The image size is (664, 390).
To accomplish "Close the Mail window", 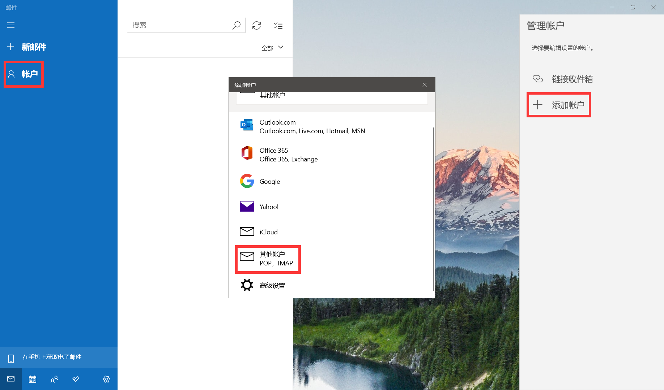I will (x=654, y=7).
